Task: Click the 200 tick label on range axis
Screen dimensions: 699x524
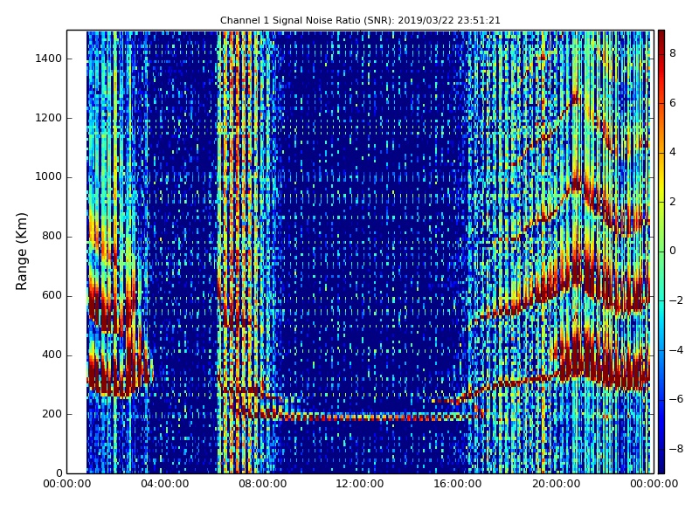Action: (52, 414)
